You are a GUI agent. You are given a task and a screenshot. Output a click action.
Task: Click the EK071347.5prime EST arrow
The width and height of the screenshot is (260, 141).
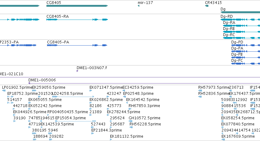click(91, 91)
